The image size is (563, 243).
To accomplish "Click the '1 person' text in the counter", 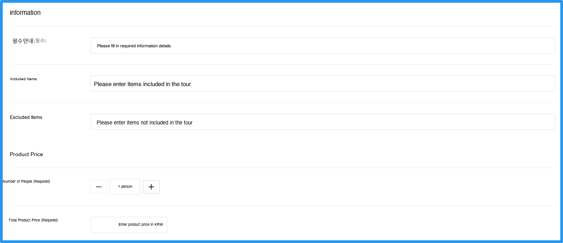I will click(x=125, y=187).
